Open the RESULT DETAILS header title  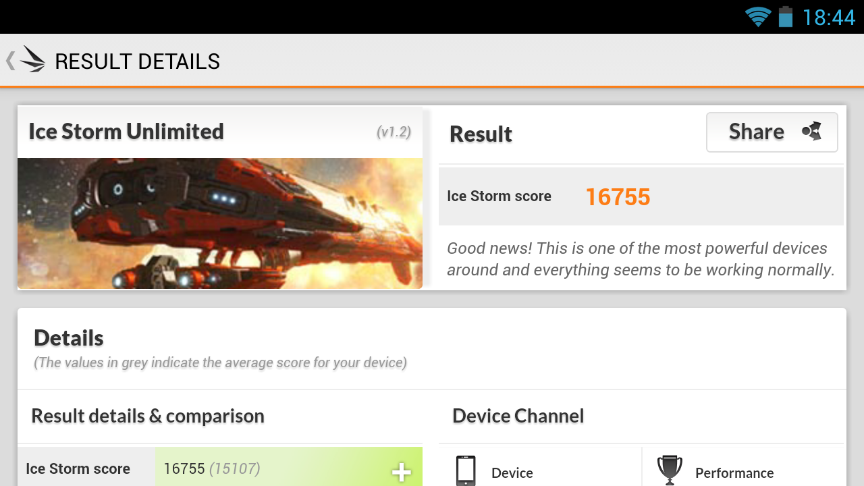(137, 61)
